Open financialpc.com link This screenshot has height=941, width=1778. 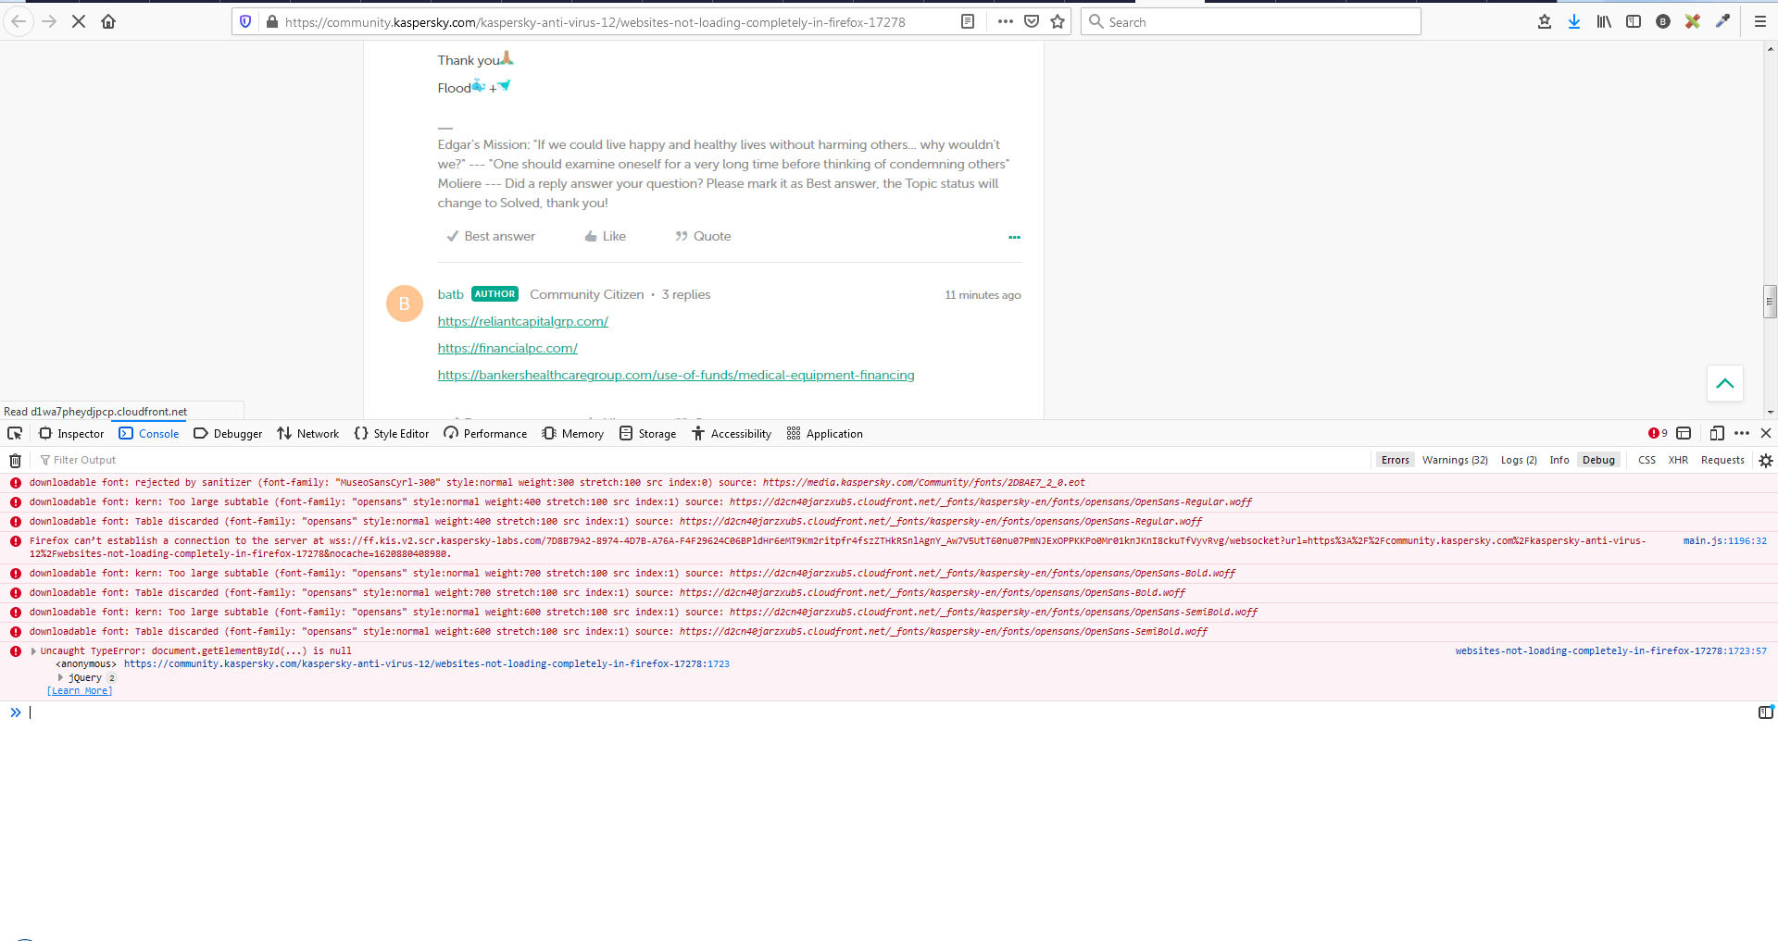pyautogui.click(x=507, y=348)
